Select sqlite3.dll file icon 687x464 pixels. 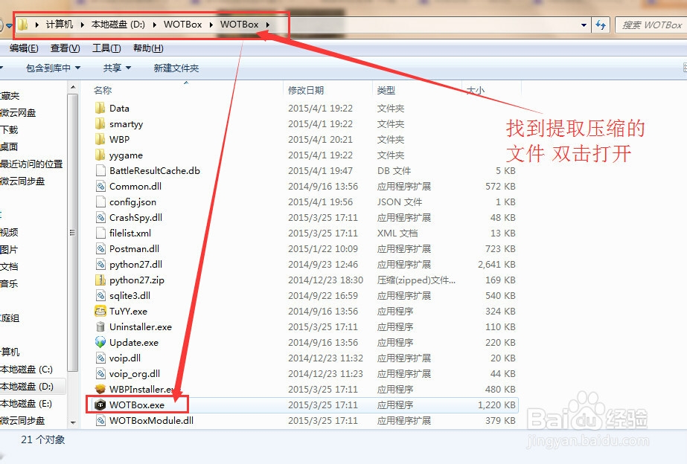[100, 295]
